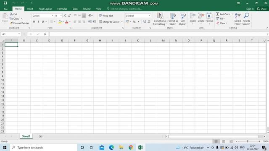The image size is (269, 151).
Task: Click the Cut scissors icon
Action: pos(11,14)
